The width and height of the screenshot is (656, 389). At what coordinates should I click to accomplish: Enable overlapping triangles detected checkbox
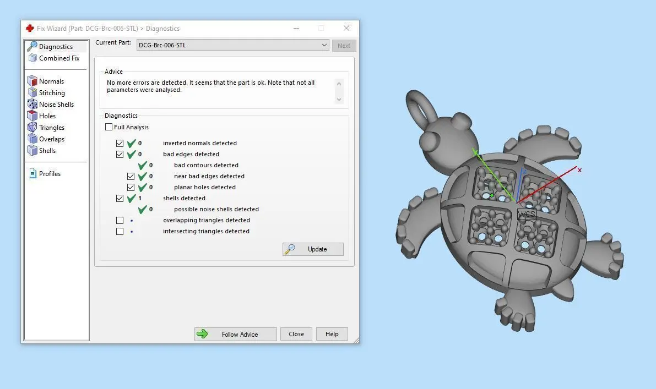(120, 220)
